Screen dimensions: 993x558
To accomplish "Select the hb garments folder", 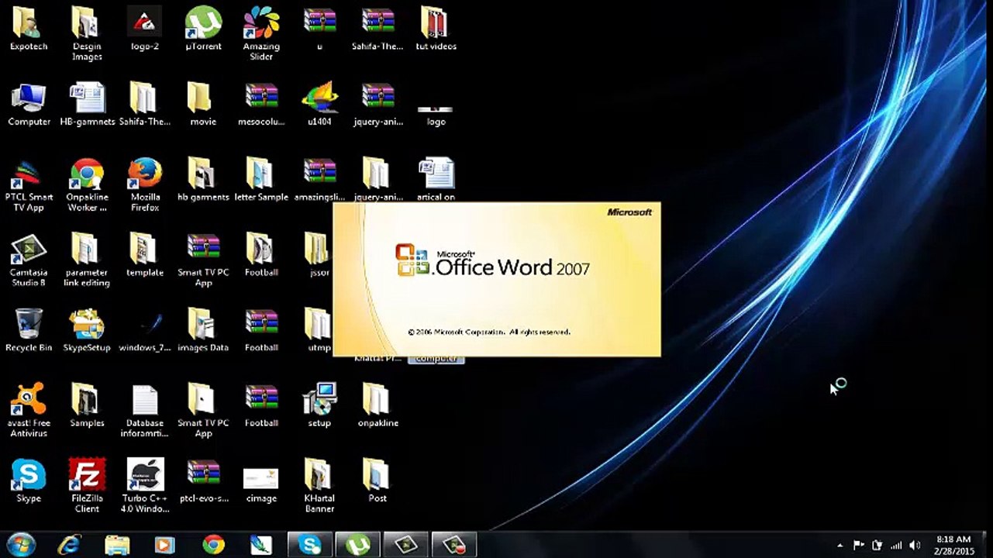I will click(203, 180).
